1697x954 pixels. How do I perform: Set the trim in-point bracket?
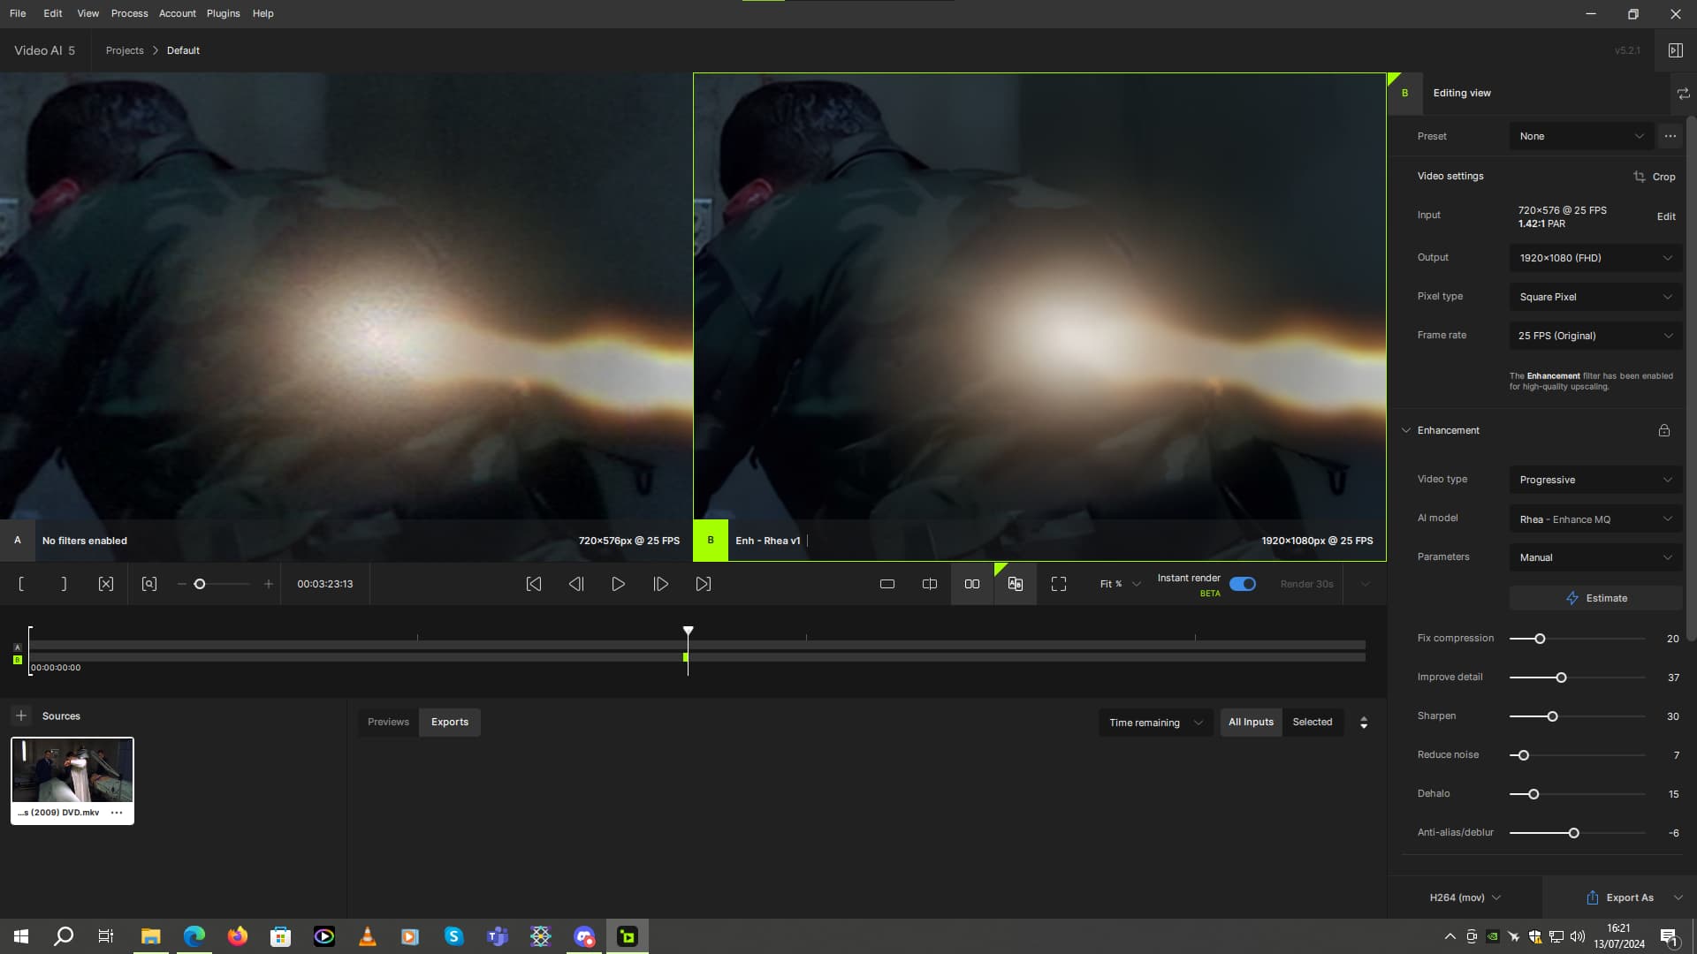21,584
